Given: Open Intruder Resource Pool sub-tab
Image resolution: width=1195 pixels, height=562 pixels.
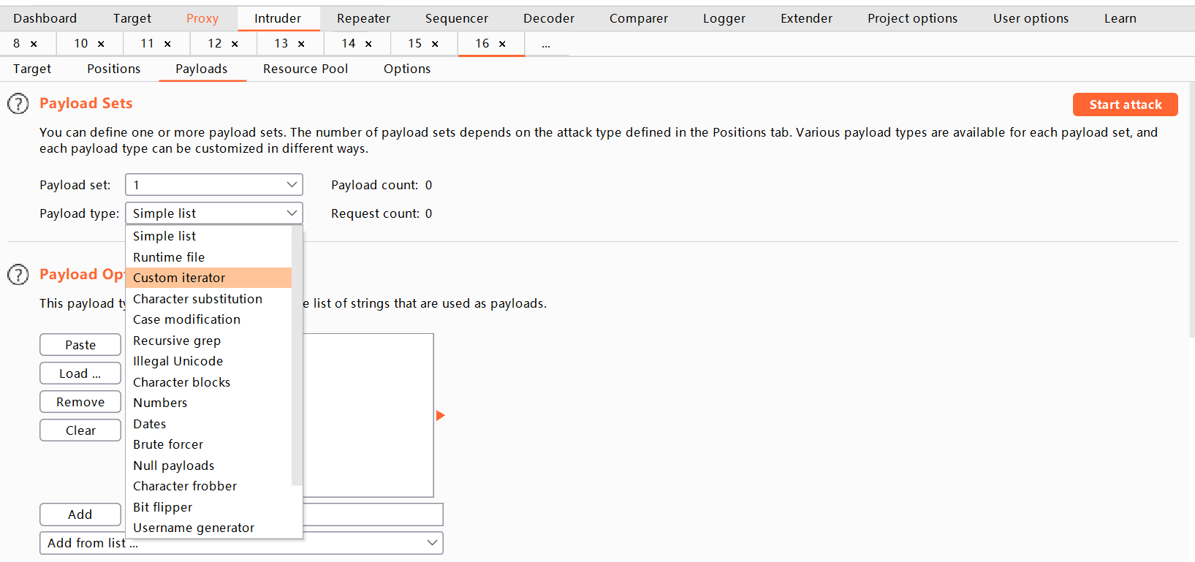Looking at the screenshot, I should [x=306, y=69].
